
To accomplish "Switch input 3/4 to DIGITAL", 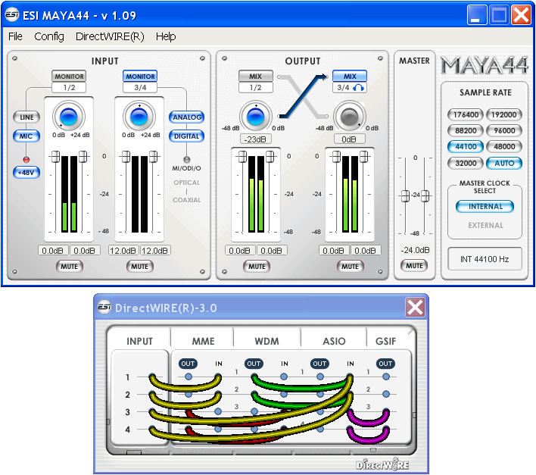I will [186, 136].
